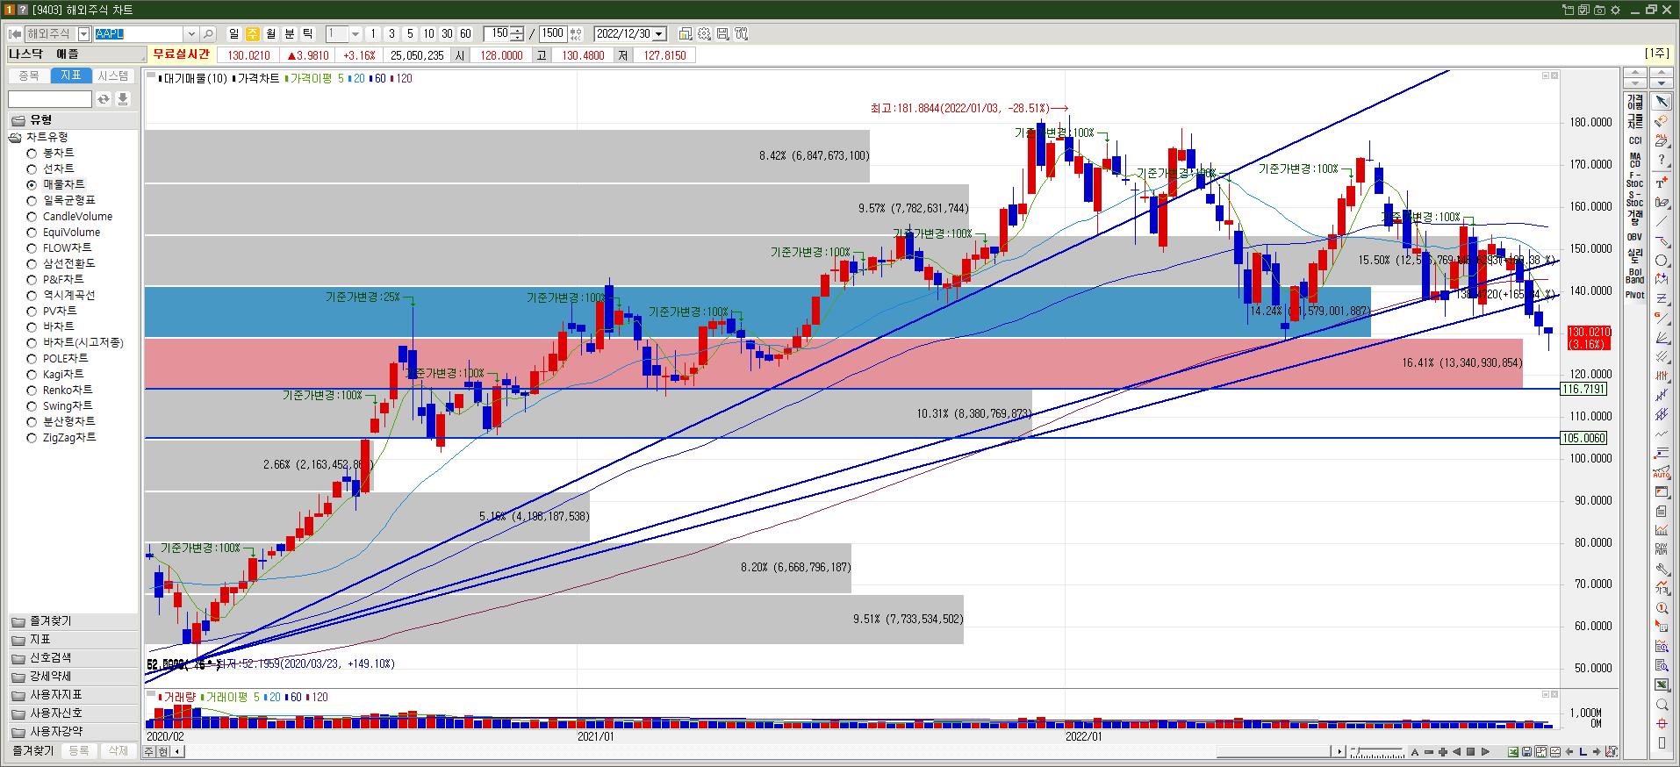Export chart data to Excel icon
Image resolution: width=1680 pixels, height=767 pixels.
click(1513, 752)
